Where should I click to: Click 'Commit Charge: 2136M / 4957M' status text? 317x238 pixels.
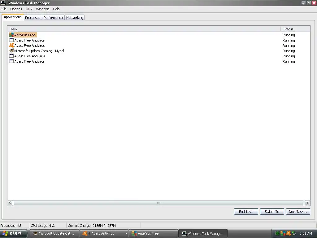tap(92, 226)
